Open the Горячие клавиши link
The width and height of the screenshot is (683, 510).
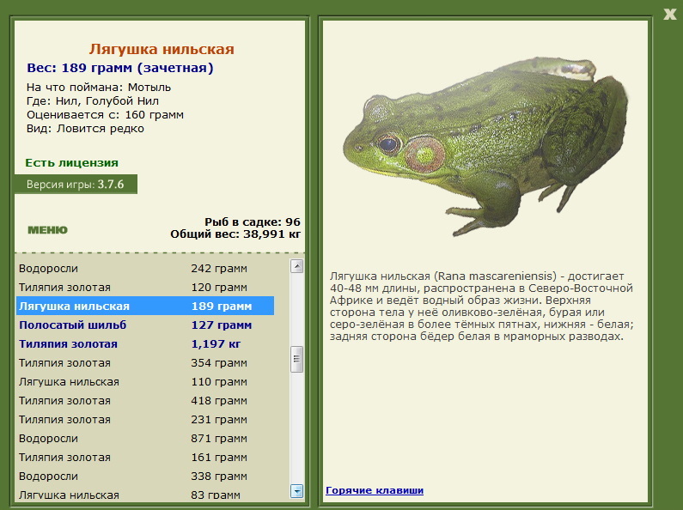click(375, 490)
